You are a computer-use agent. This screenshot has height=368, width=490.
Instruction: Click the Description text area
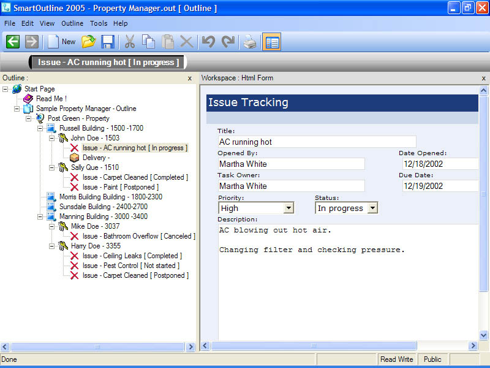click(x=348, y=282)
